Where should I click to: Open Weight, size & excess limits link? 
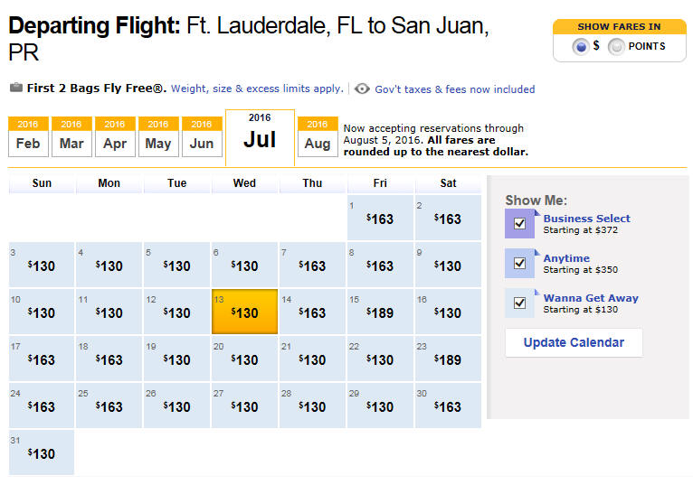tap(257, 89)
